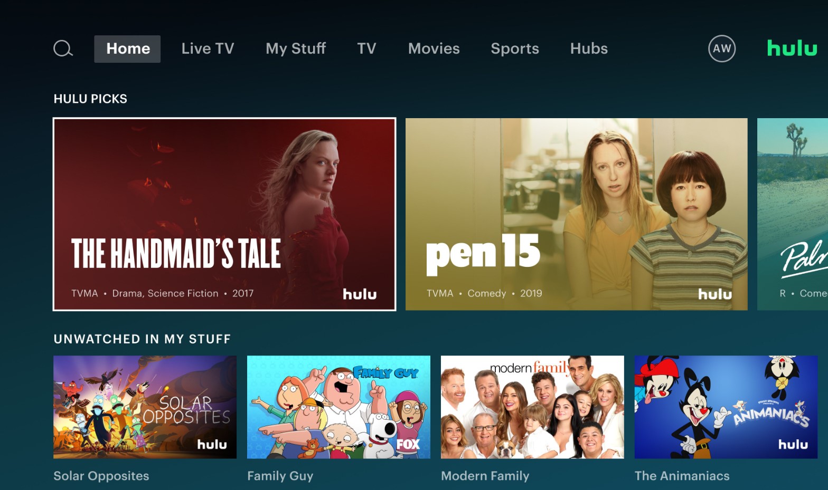
Task: Open the AW profile avatar
Action: 722,49
